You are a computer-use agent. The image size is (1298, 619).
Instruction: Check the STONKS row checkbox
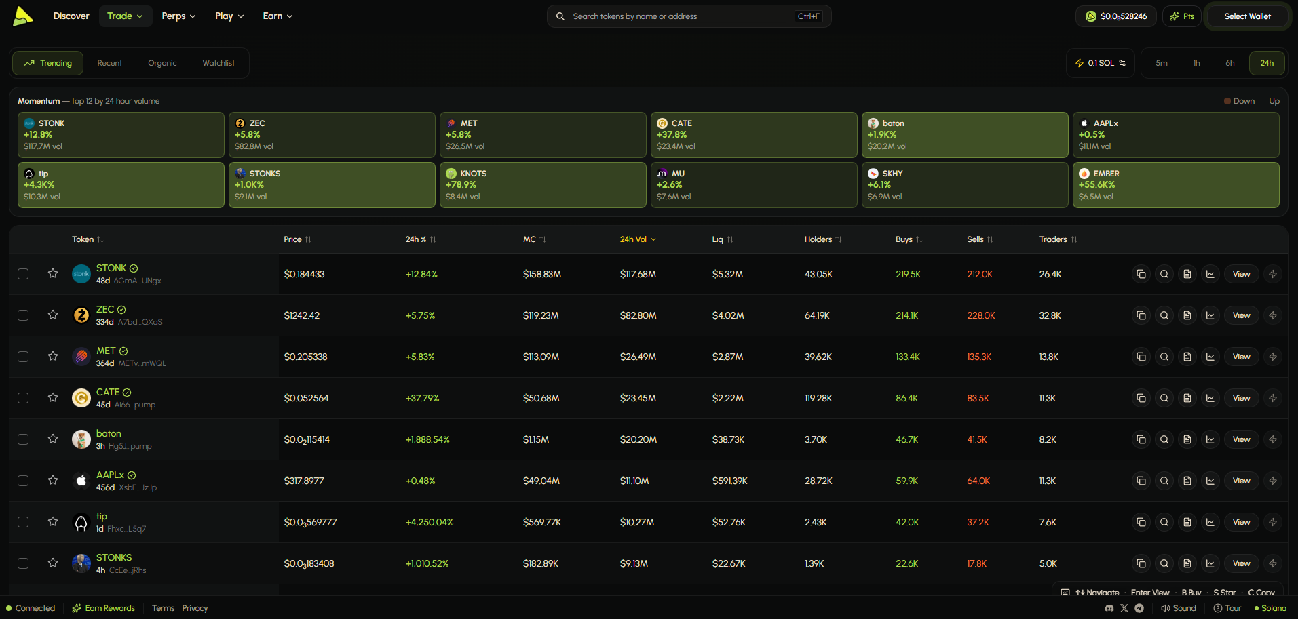click(x=23, y=563)
